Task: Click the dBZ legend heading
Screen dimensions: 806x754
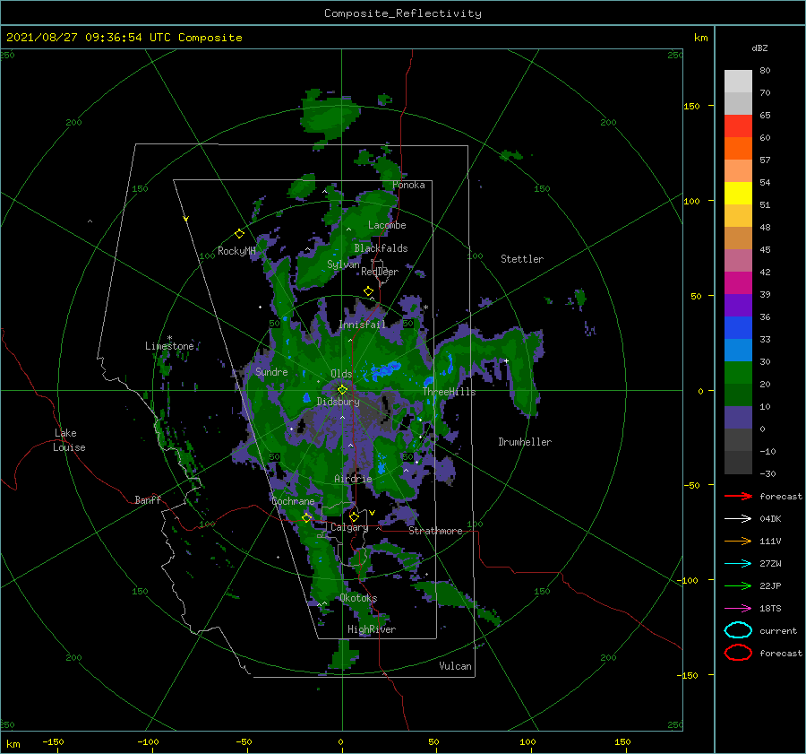Action: (759, 48)
